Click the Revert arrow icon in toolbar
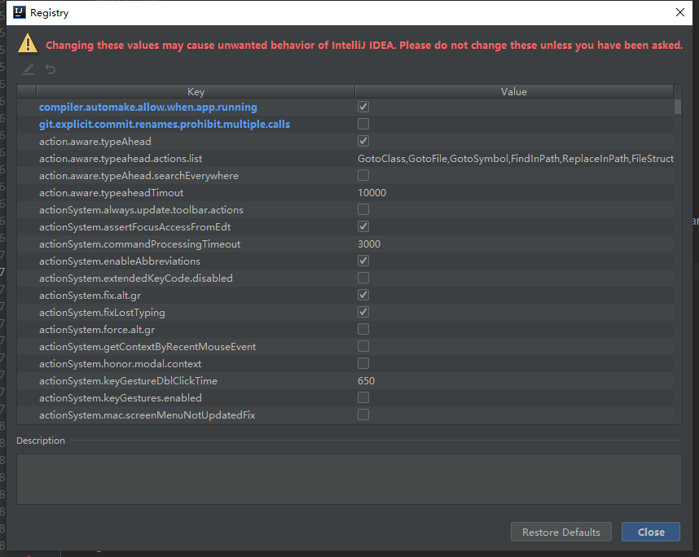 click(x=51, y=70)
